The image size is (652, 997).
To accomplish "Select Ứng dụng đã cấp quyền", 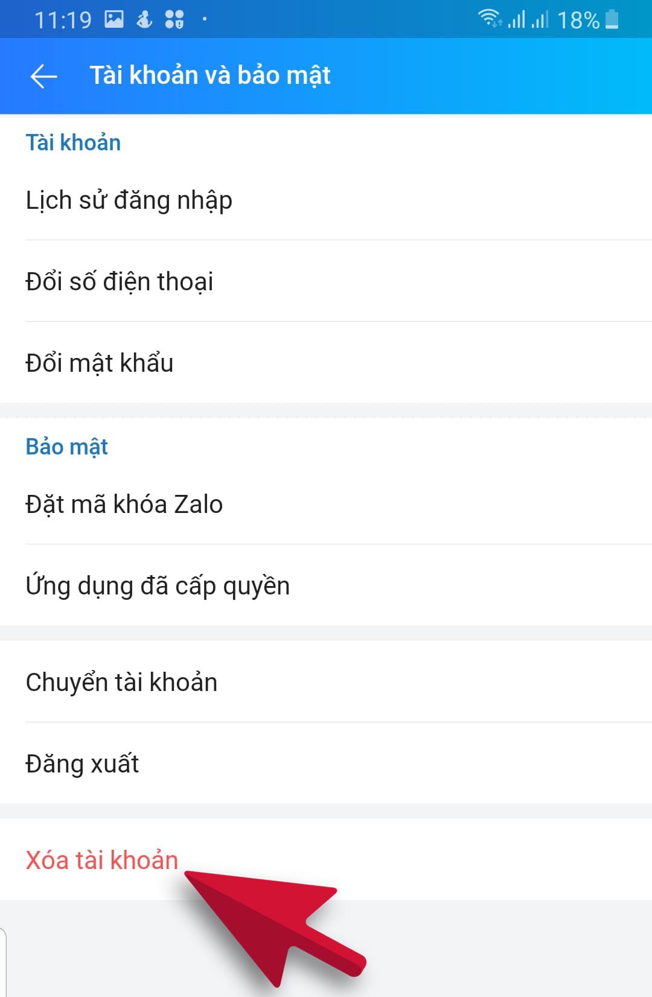I will pos(158,586).
